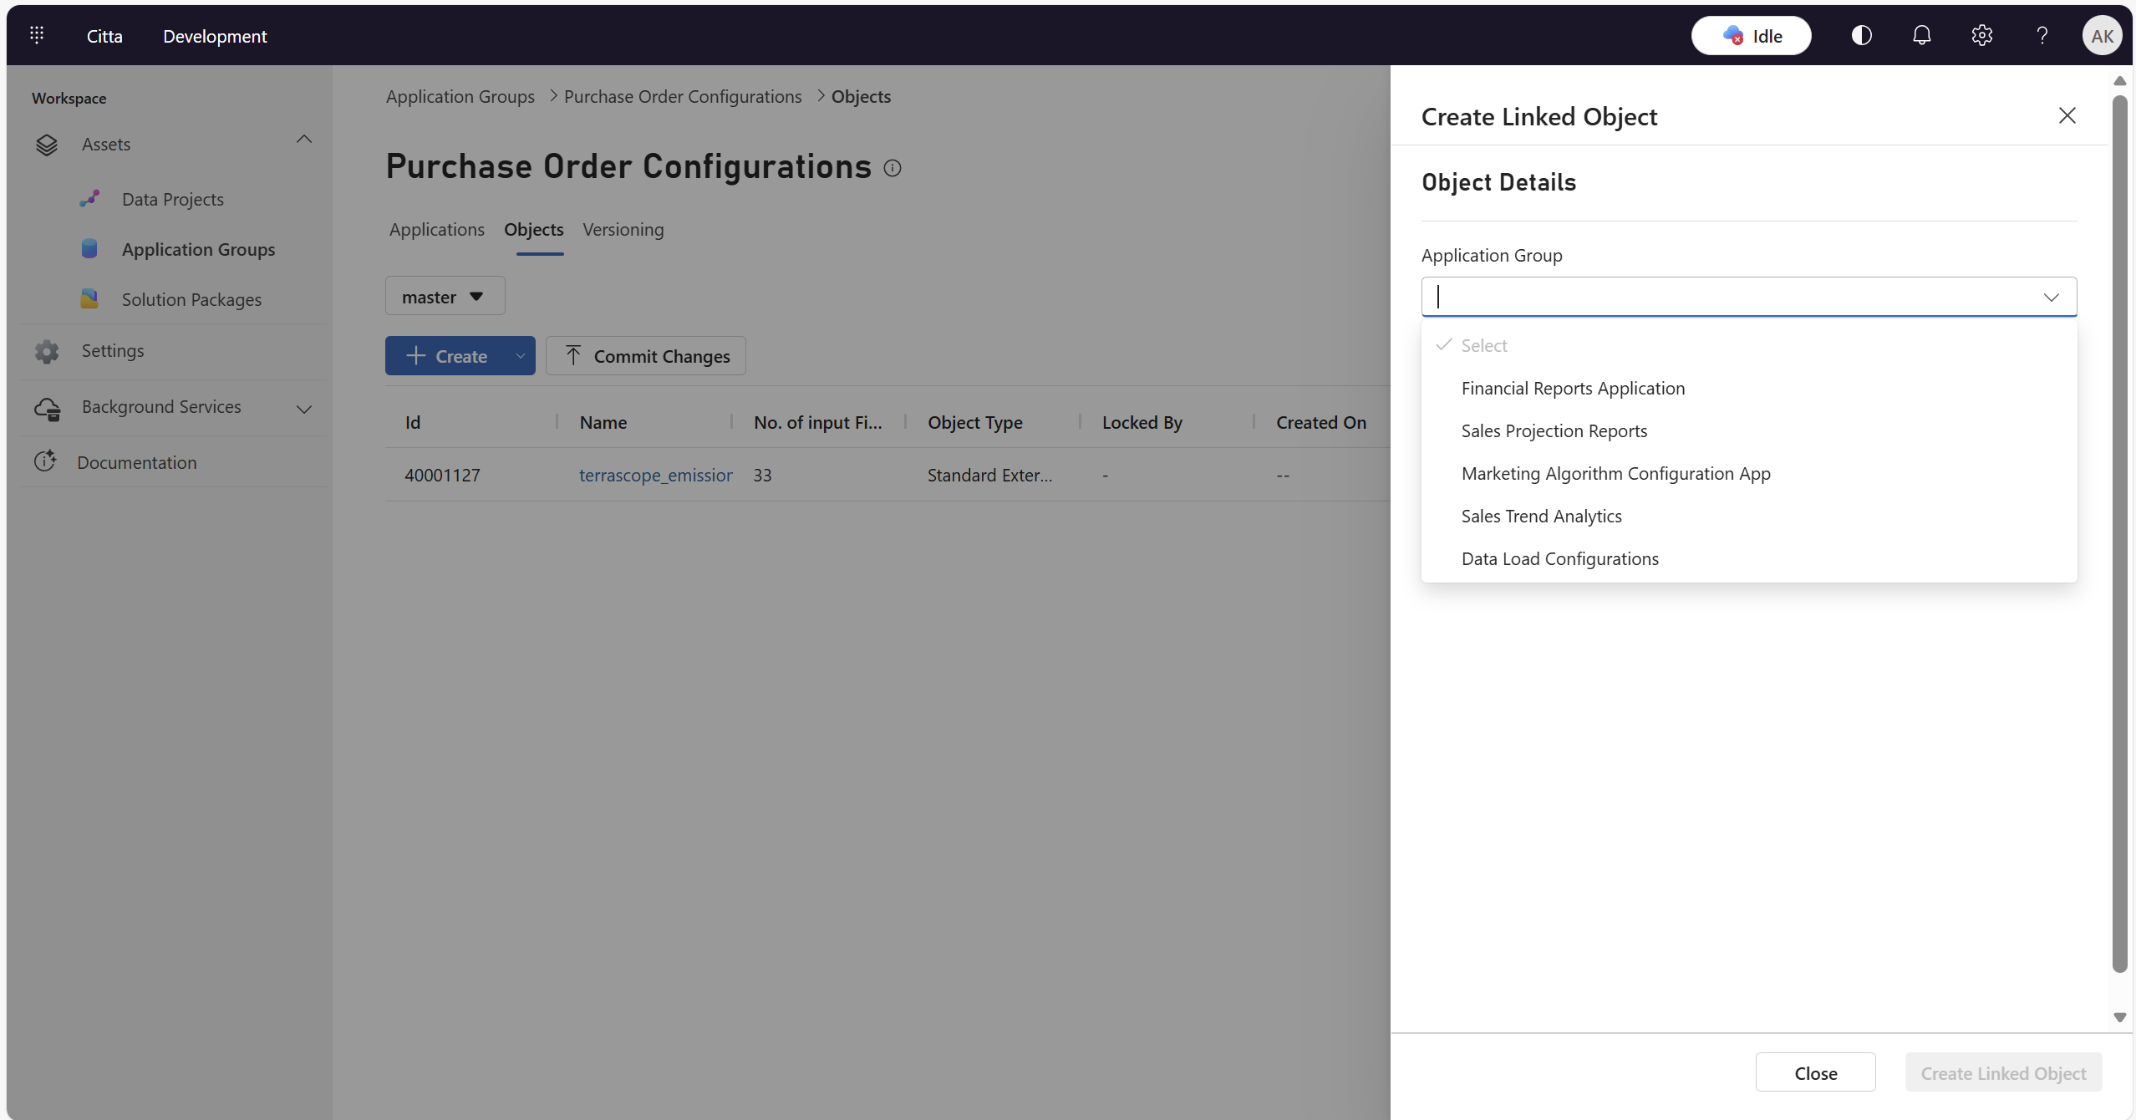The height and width of the screenshot is (1120, 2136).
Task: Open the AK user avatar menu
Action: tap(2101, 36)
